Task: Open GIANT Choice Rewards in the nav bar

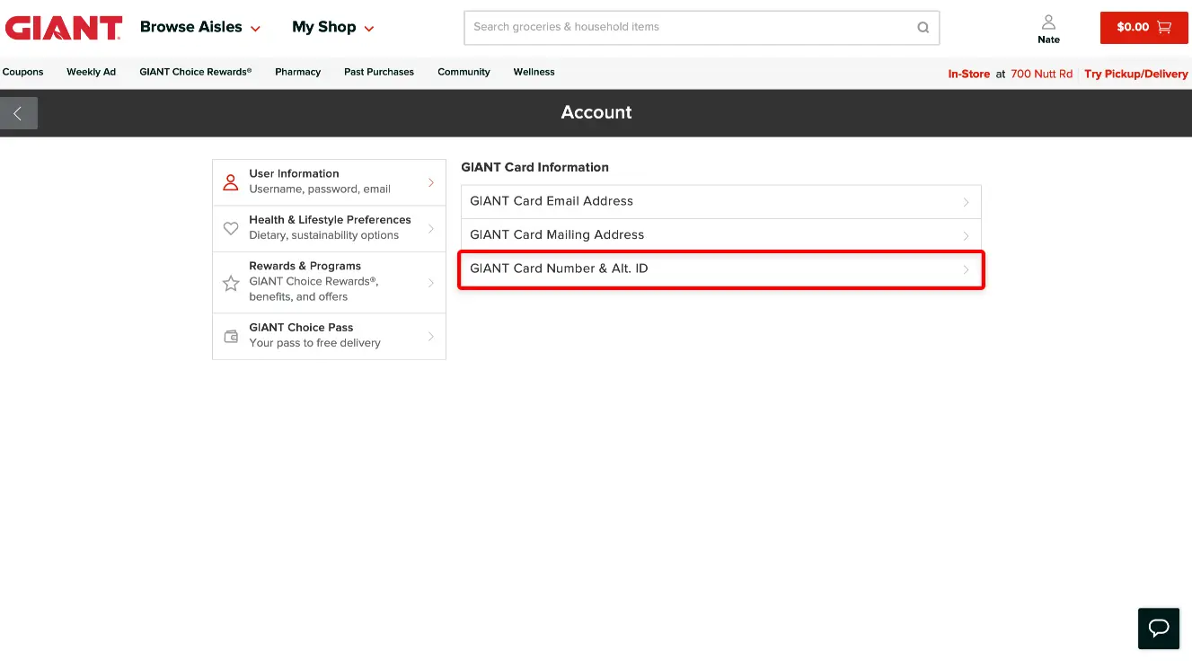Action: [x=196, y=72]
